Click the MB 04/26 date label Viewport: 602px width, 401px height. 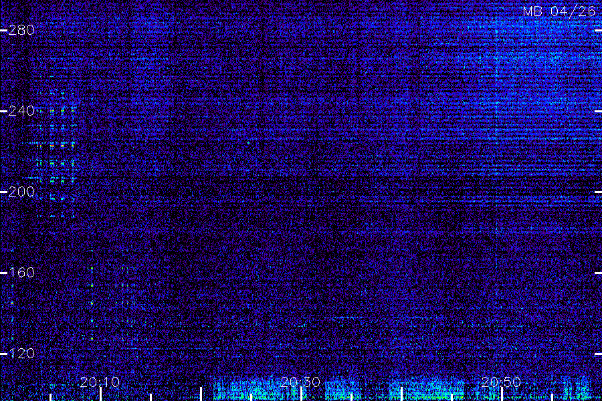(559, 11)
